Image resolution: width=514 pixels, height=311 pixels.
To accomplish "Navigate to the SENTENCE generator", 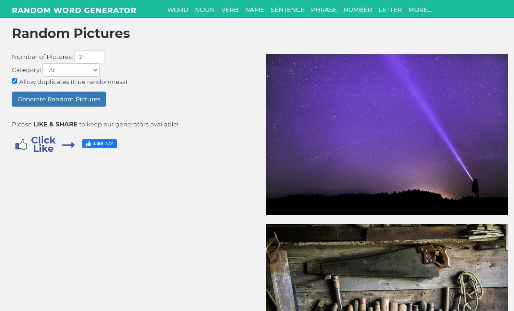I will [287, 10].
